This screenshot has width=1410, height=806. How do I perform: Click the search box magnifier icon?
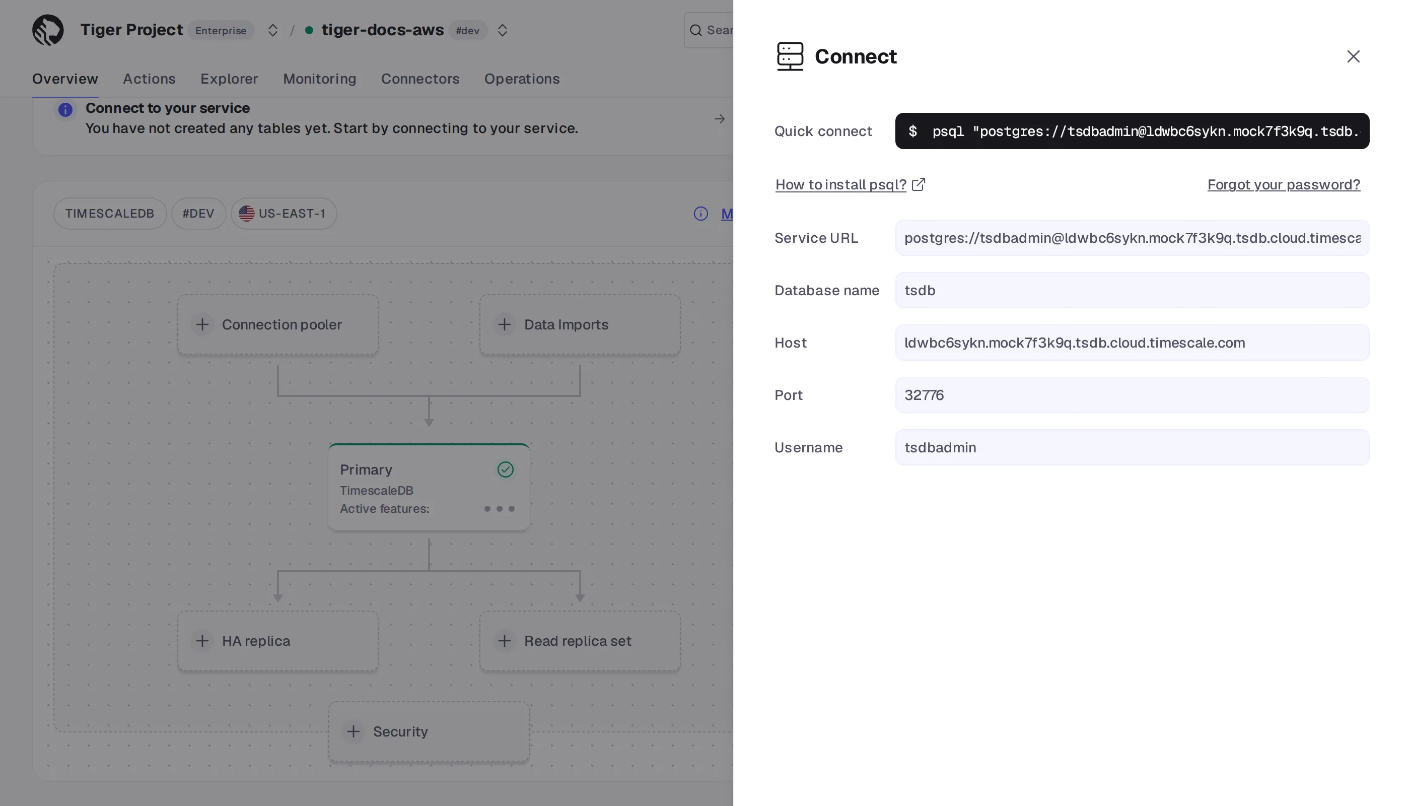coord(695,30)
